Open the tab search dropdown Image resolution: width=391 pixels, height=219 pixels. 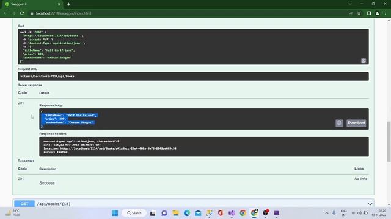(x=350, y=4)
